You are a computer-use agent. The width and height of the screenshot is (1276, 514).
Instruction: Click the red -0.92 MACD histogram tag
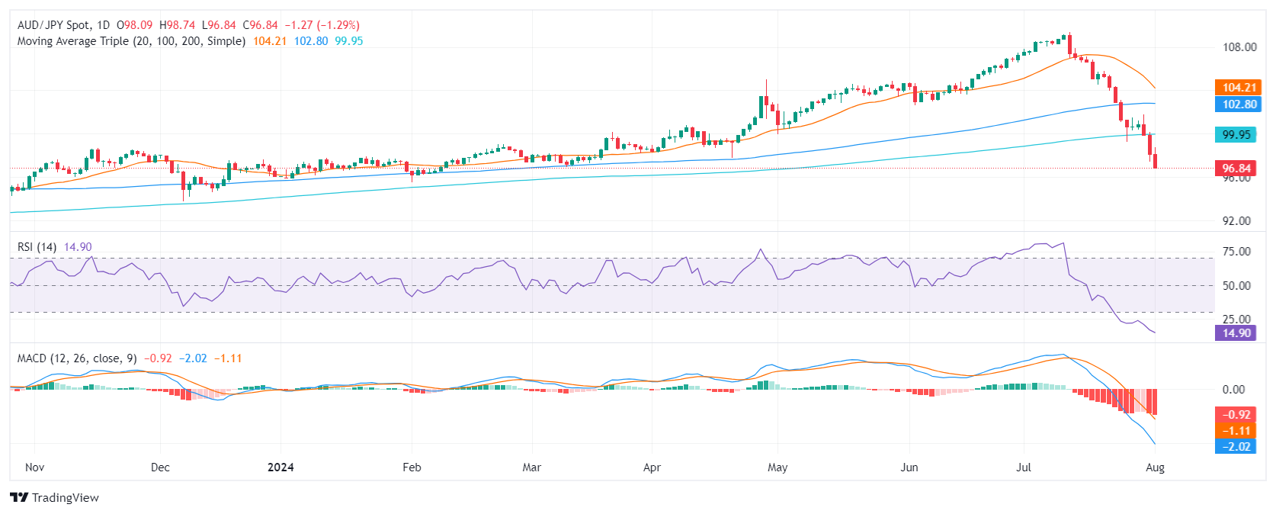[x=1236, y=415]
